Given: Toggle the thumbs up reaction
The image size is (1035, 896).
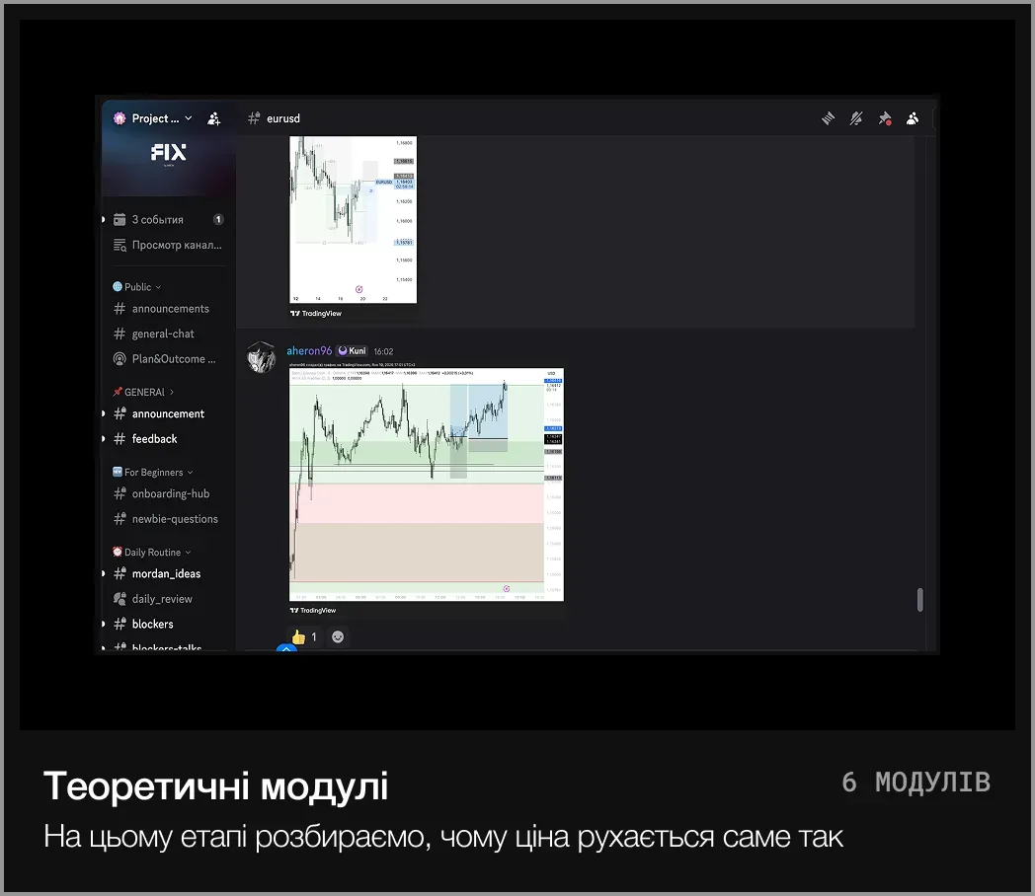Looking at the screenshot, I should (304, 637).
